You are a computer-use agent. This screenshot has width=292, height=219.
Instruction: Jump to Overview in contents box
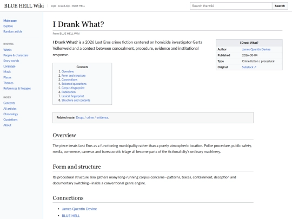coord(68,71)
